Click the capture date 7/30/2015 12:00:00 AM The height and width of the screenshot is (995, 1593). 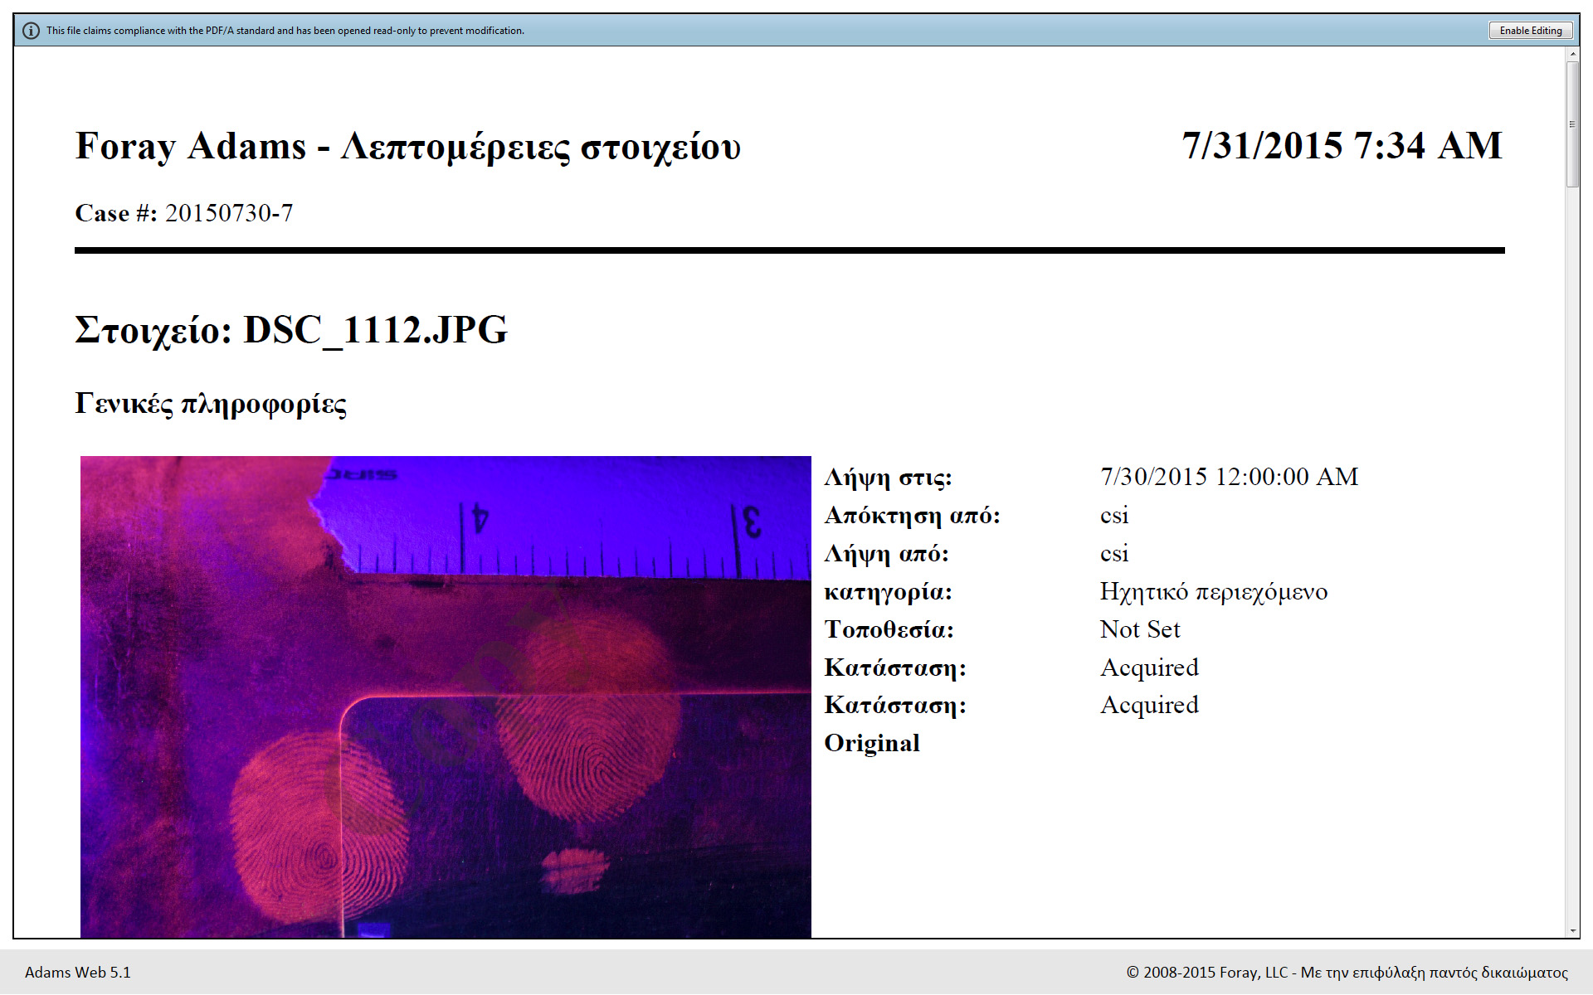click(1229, 477)
